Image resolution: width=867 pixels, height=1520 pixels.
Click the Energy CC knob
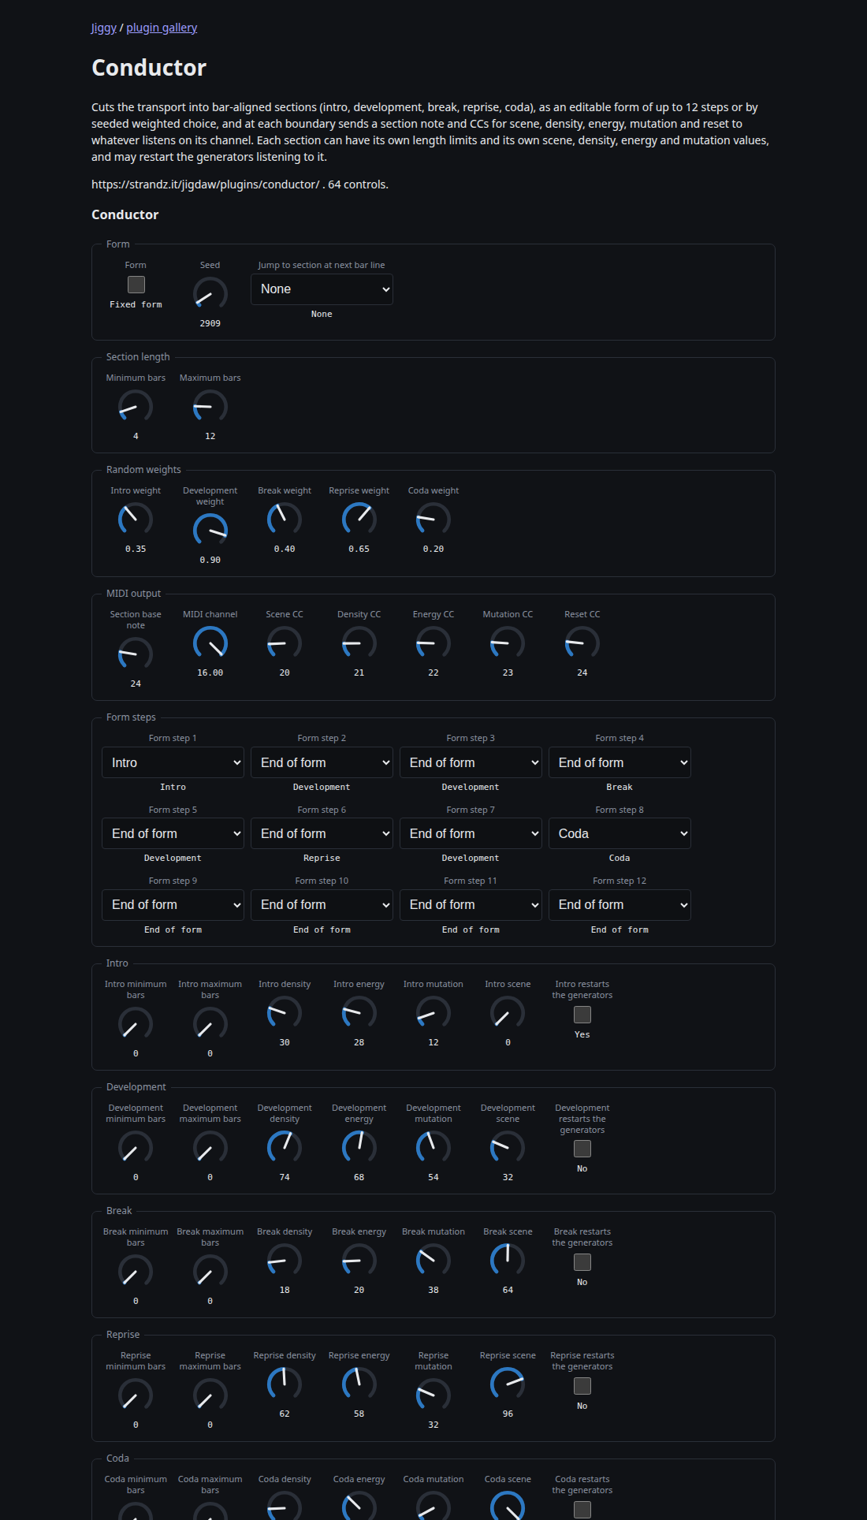coord(433,643)
